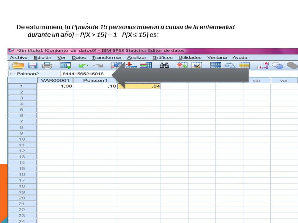
Task: Click the SPSS title bar application icon
Action: tap(11, 50)
